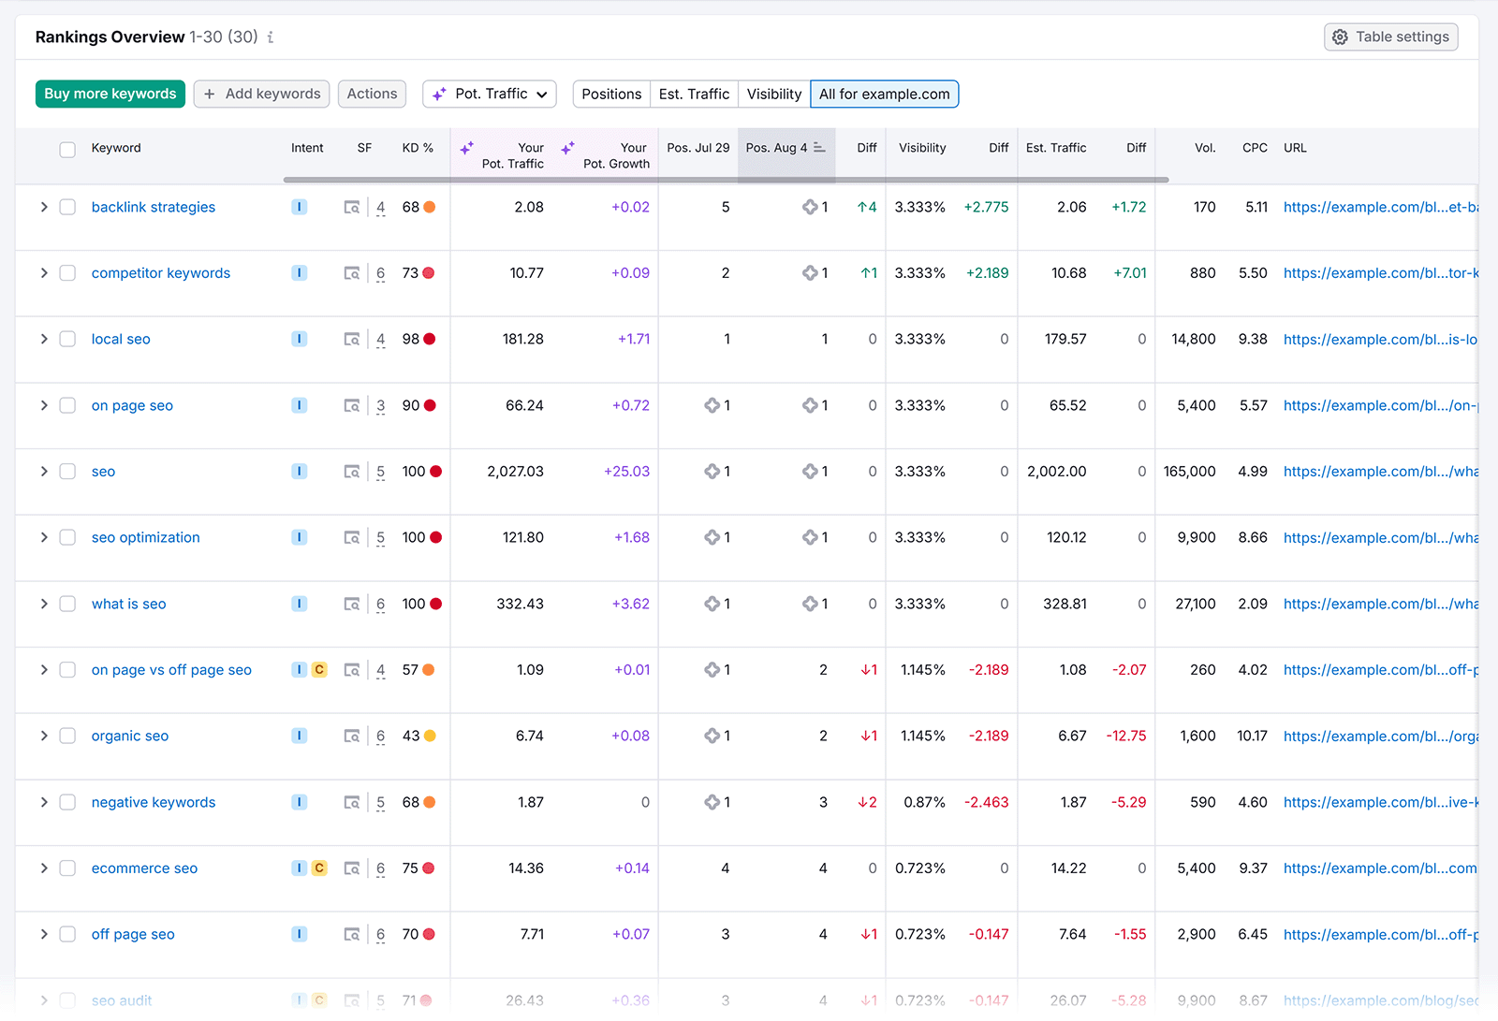Switch to the Visibility tab
1498x1021 pixels.
773,94
